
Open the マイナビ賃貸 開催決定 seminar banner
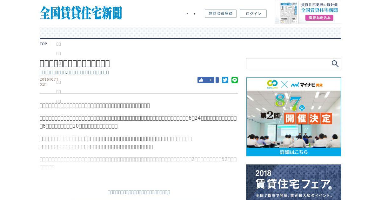click(x=294, y=117)
